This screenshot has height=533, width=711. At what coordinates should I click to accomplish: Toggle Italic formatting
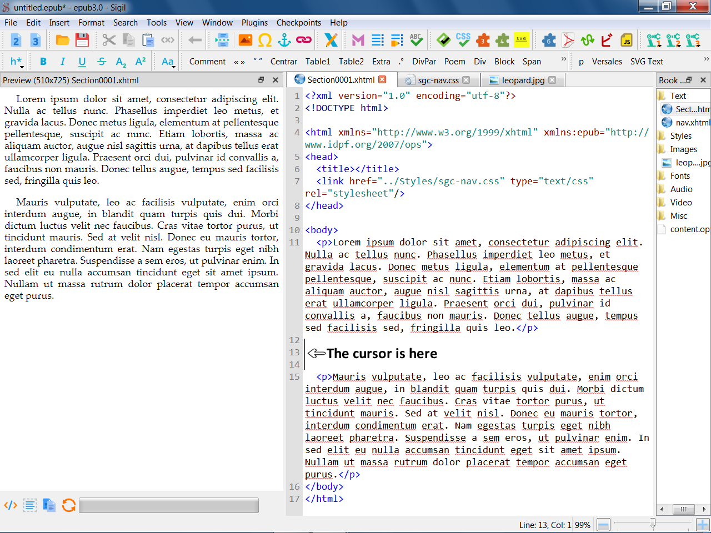63,62
